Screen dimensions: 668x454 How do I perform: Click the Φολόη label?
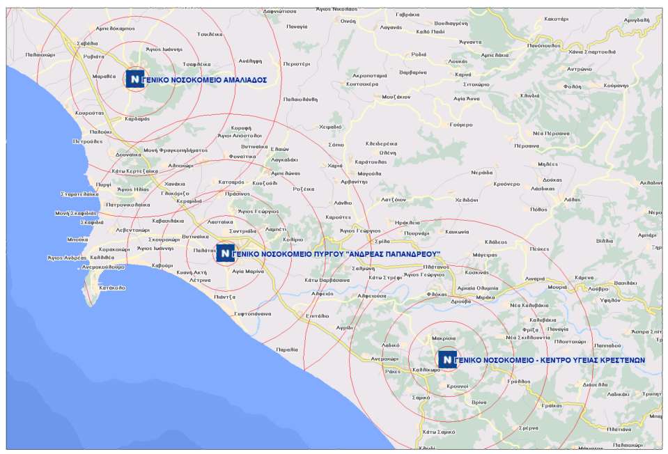point(572,86)
